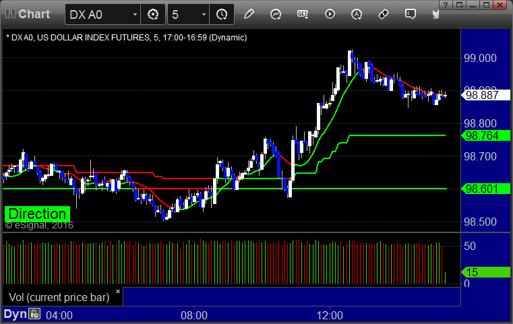Click the 99.000 price axis label
Viewport: 513px width, 324px height.
(480, 58)
